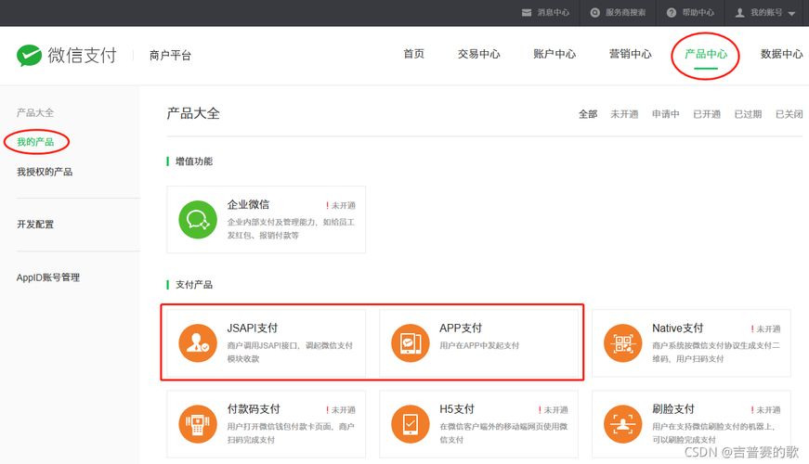Click the orange Native支付 QR code icon

(x=622, y=342)
